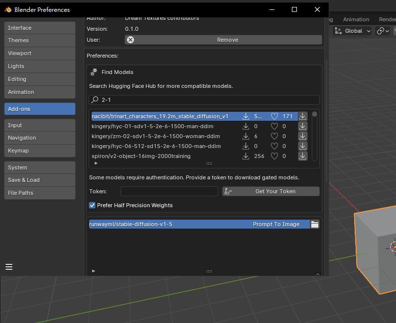Click the Get Your Token button
The image size is (396, 323).
tap(271, 191)
